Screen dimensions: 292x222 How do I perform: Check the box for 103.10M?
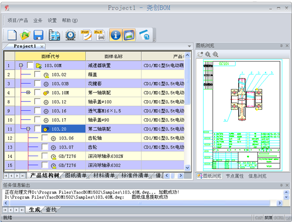pos(38,92)
